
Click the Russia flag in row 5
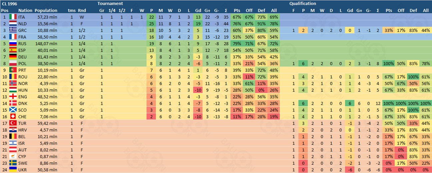pyautogui.click(x=13, y=44)
